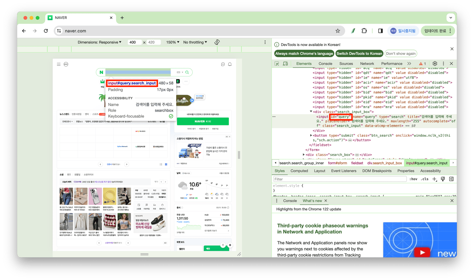Collapse the div class search_input_box node
Viewport: 474px width, 280px height.
point(311,112)
